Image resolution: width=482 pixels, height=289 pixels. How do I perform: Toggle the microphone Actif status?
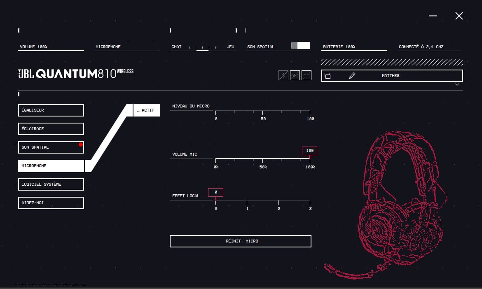pos(146,110)
